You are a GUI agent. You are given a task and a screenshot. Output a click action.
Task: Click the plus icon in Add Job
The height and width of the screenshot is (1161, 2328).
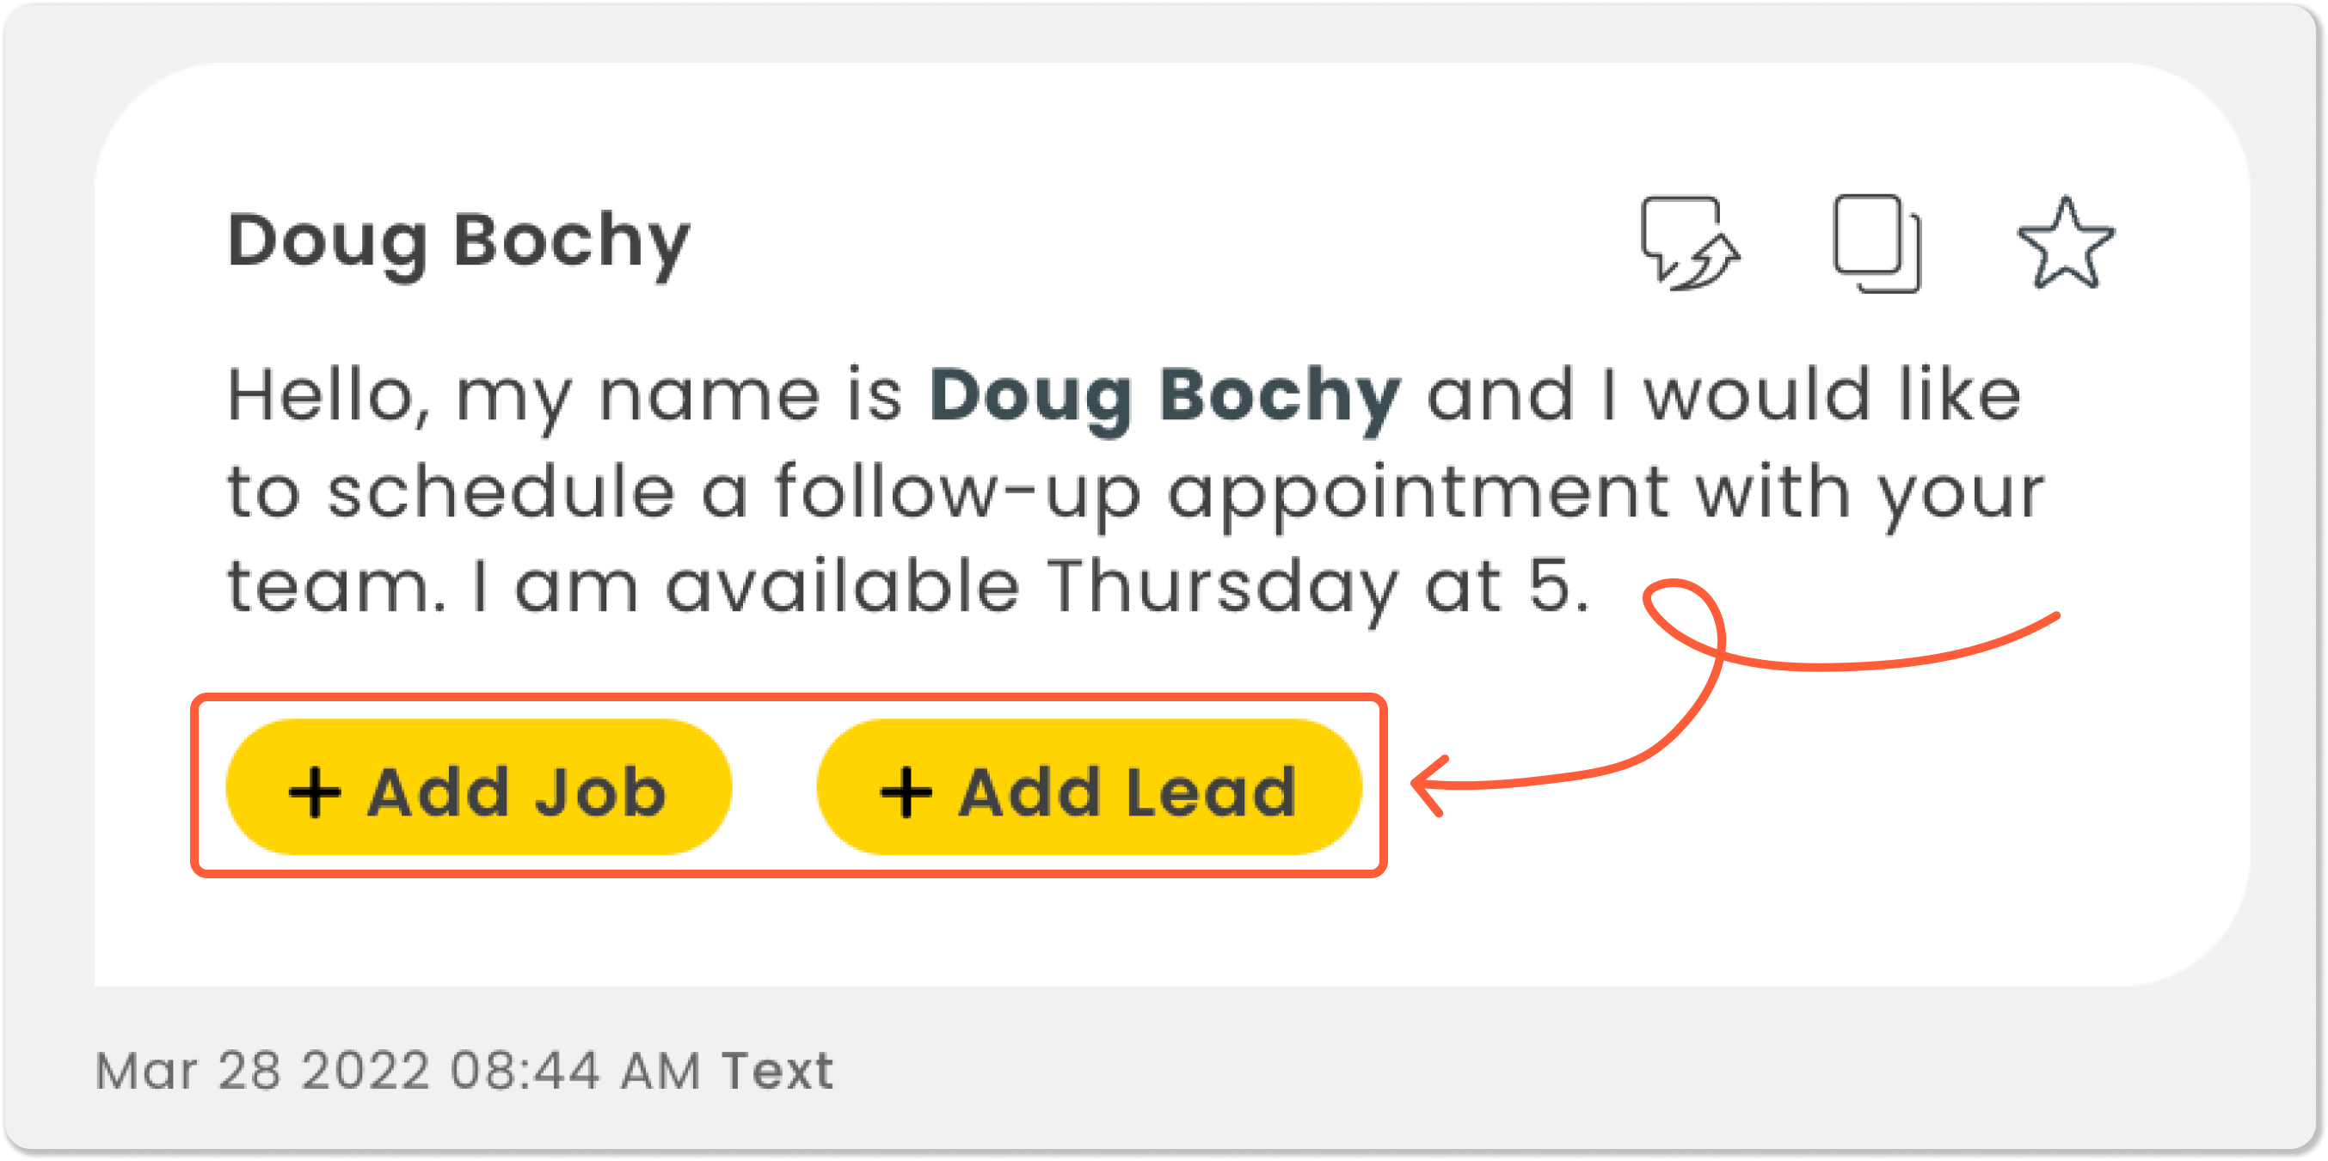click(315, 792)
